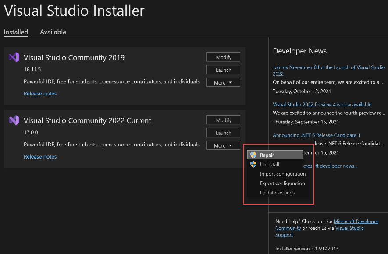Click the version number 16.11.5
This screenshot has height=254, width=388.
[32, 70]
